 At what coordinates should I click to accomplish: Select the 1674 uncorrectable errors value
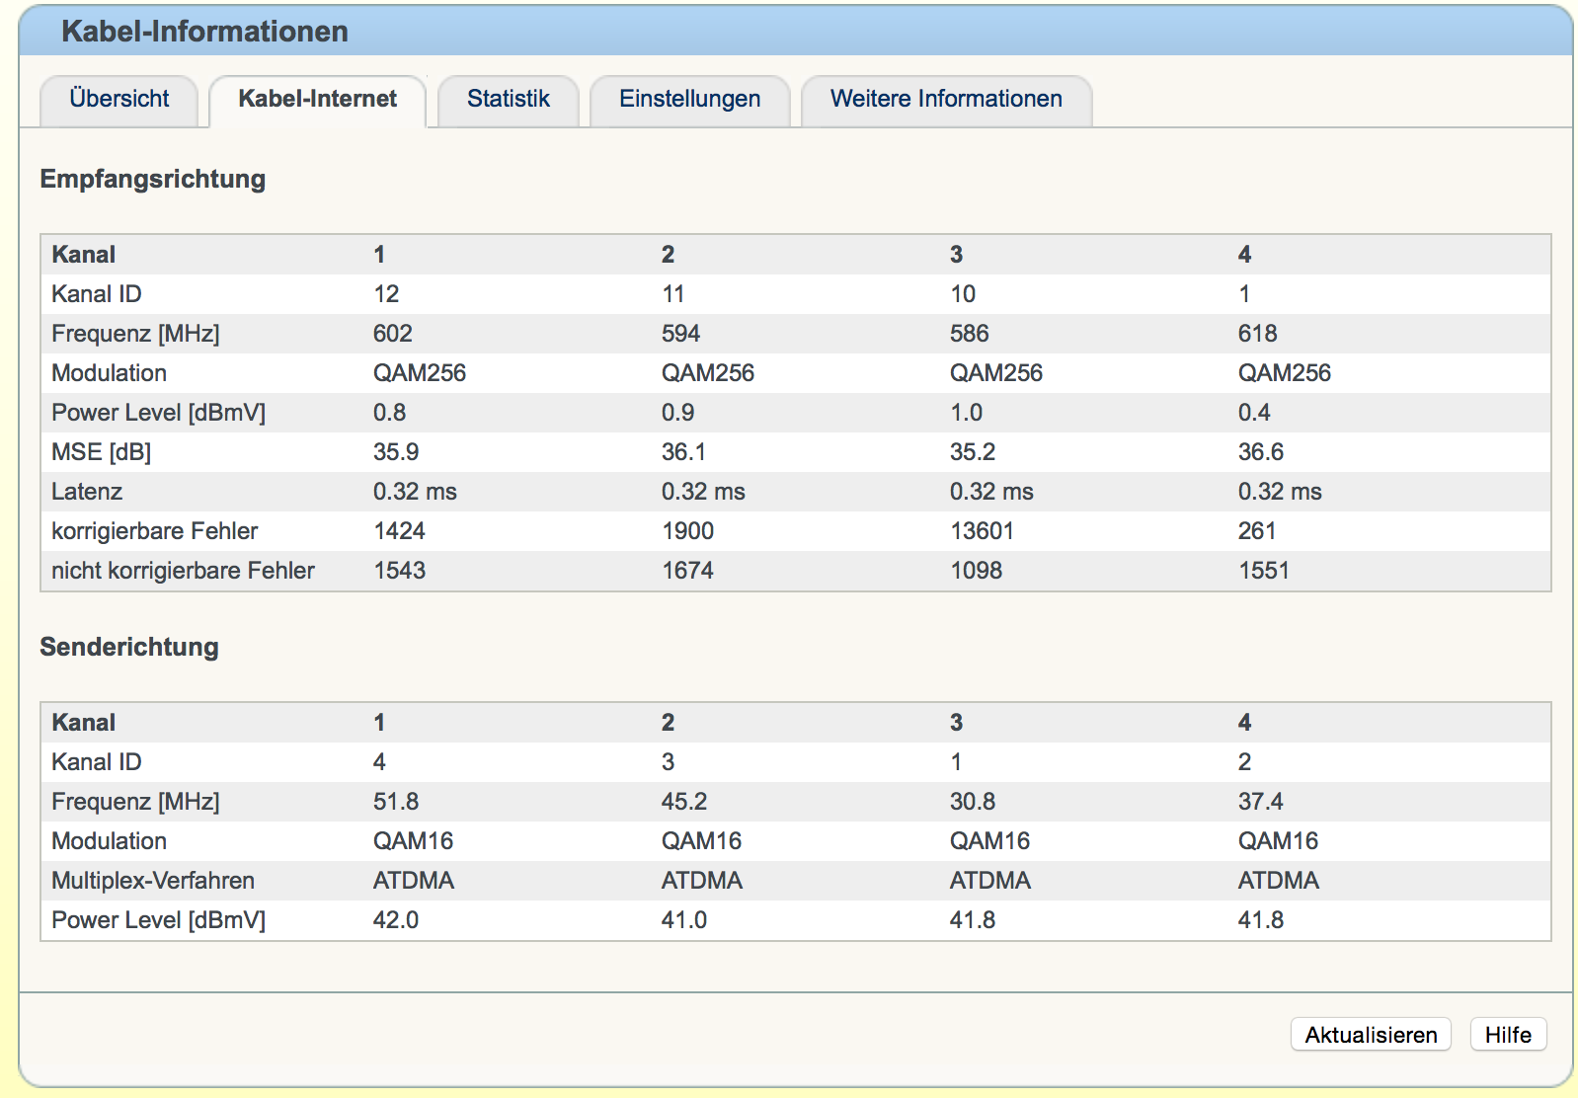click(x=687, y=571)
